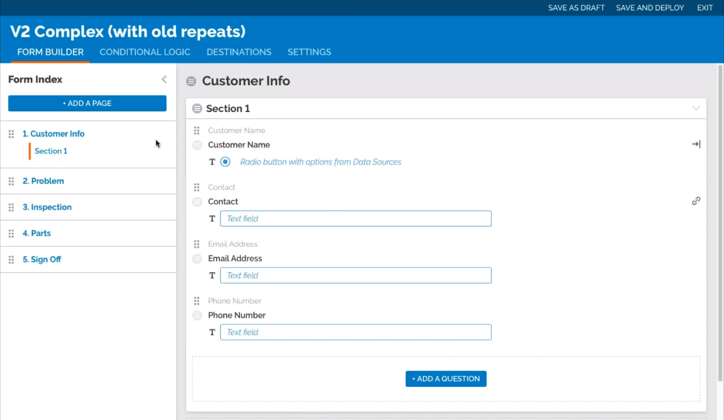Click the round options icon beside Email Address

tap(197, 259)
